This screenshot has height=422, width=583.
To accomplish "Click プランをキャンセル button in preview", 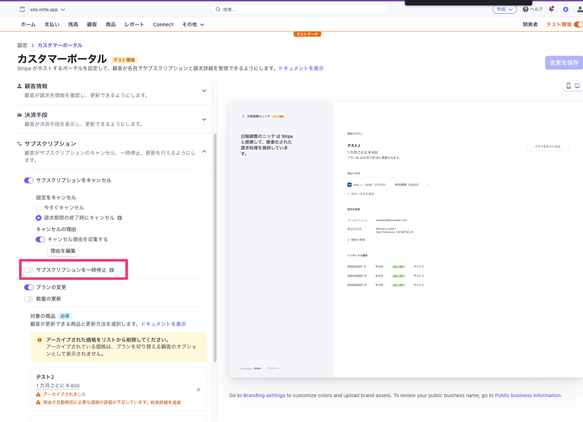I will tap(548, 146).
